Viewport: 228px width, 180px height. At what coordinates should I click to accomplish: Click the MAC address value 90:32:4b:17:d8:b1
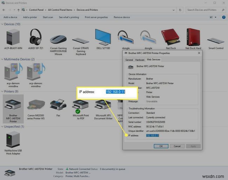click(x=155, y=127)
